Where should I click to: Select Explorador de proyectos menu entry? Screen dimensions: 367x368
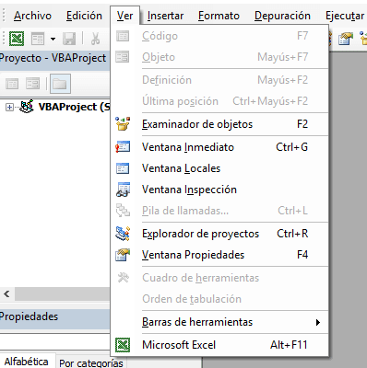pos(219,234)
